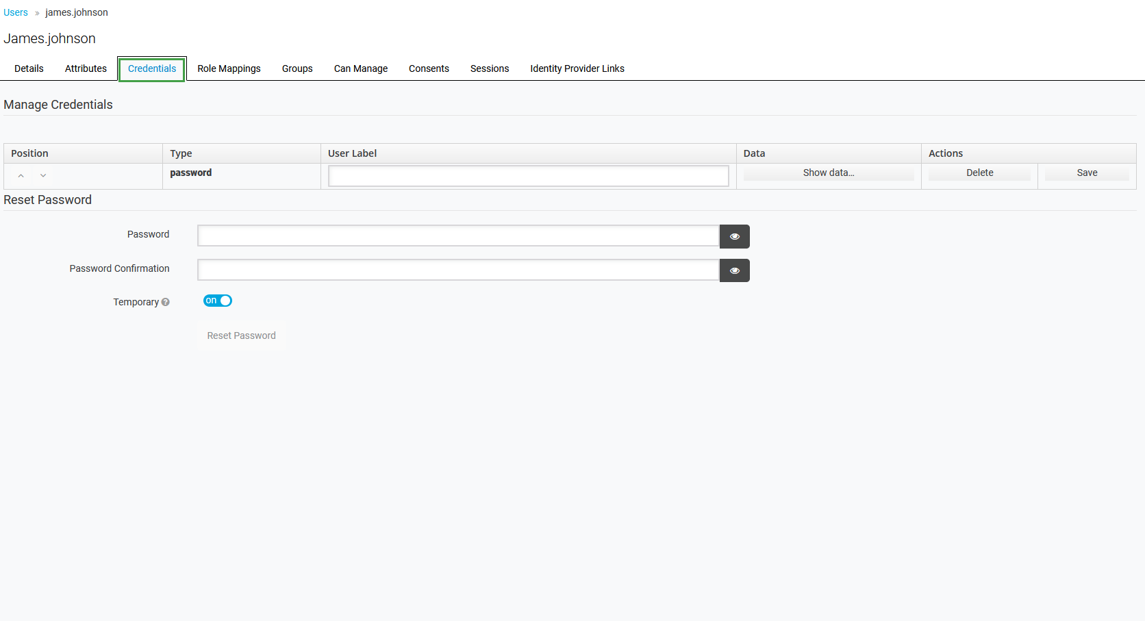
Task: Click the Reset Password button
Action: click(x=241, y=335)
